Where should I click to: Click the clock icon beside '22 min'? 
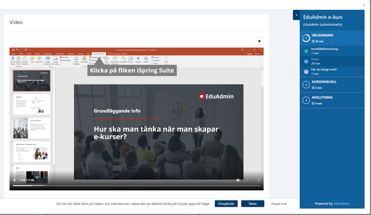313,41
